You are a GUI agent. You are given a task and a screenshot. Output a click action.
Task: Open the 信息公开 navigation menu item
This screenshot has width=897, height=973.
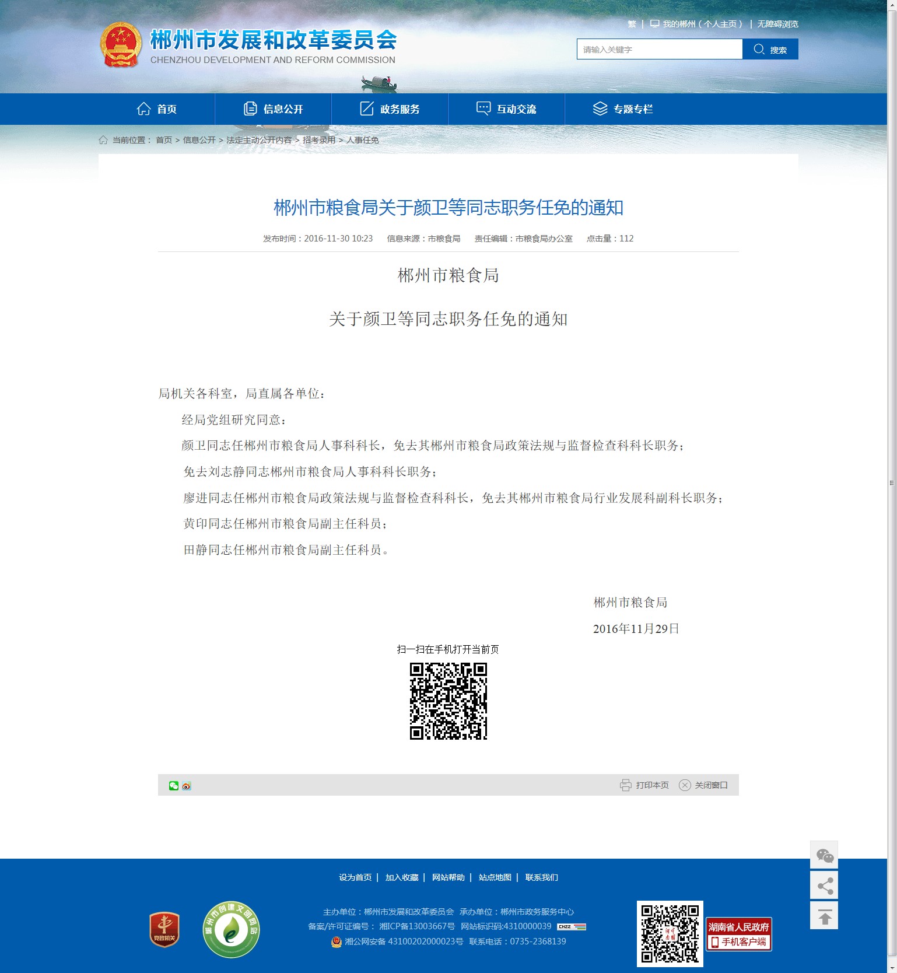[273, 109]
